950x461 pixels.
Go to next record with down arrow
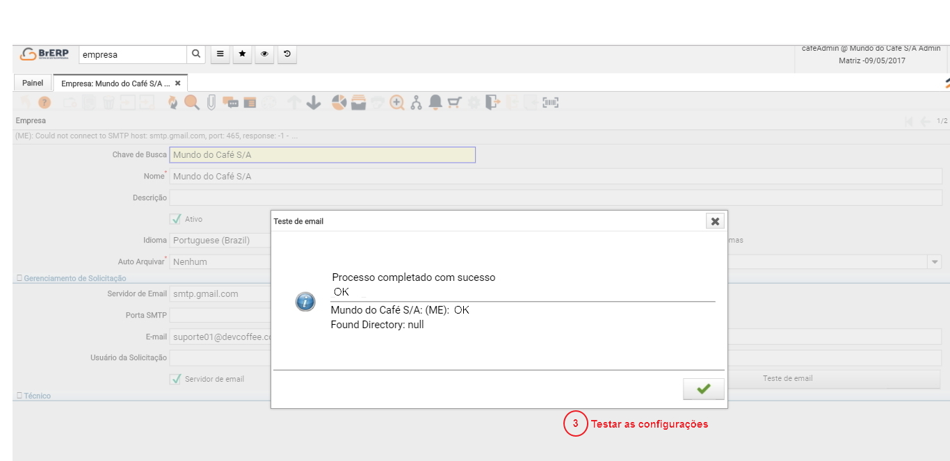[x=314, y=103]
